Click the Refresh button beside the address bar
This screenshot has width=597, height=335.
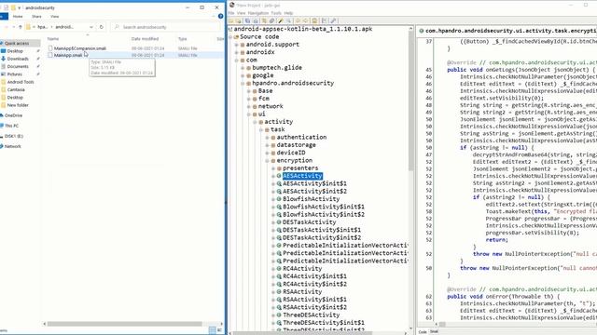102,27
